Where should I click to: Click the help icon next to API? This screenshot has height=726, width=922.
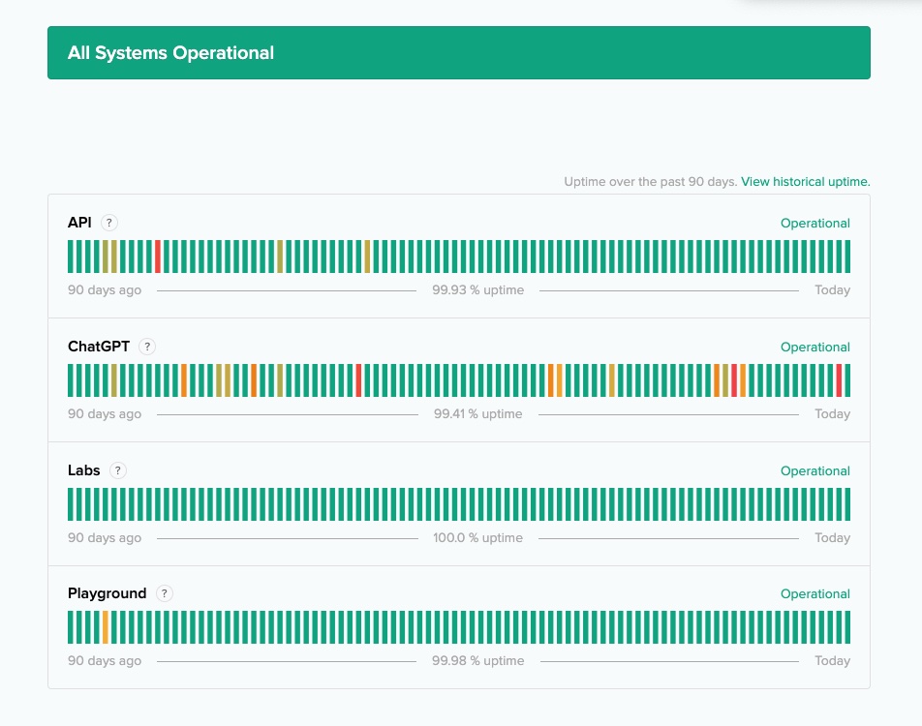pyautogui.click(x=109, y=223)
